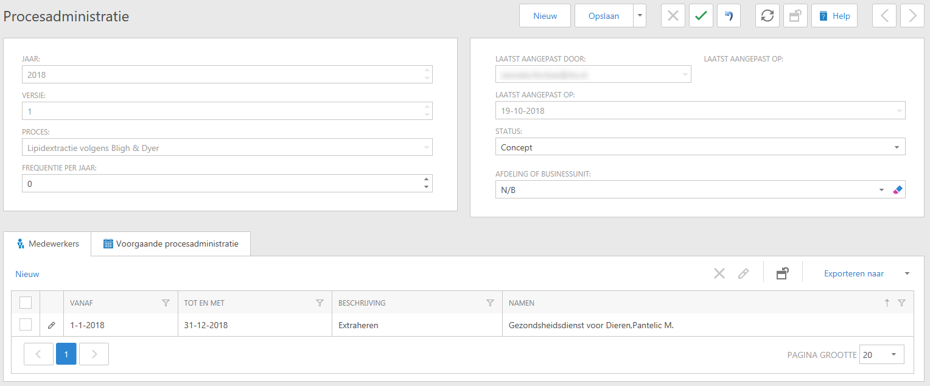Click the grey X delete icon in grid toolbar
Viewport: 930px width, 386px height.
(719, 274)
